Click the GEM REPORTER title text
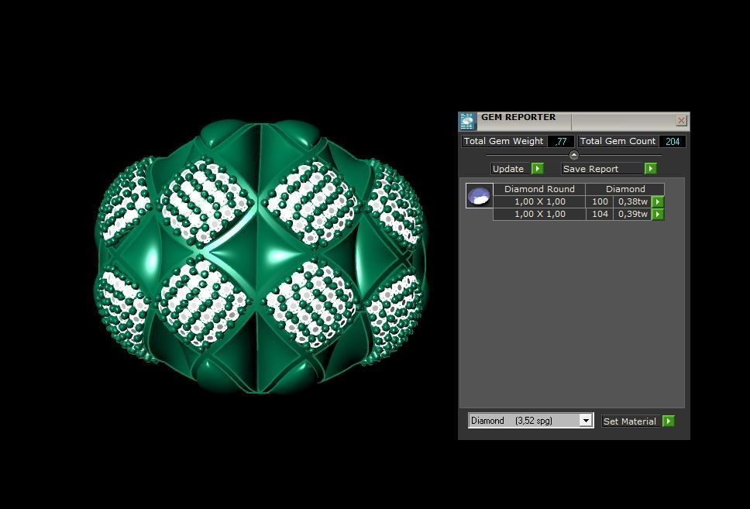 (518, 117)
